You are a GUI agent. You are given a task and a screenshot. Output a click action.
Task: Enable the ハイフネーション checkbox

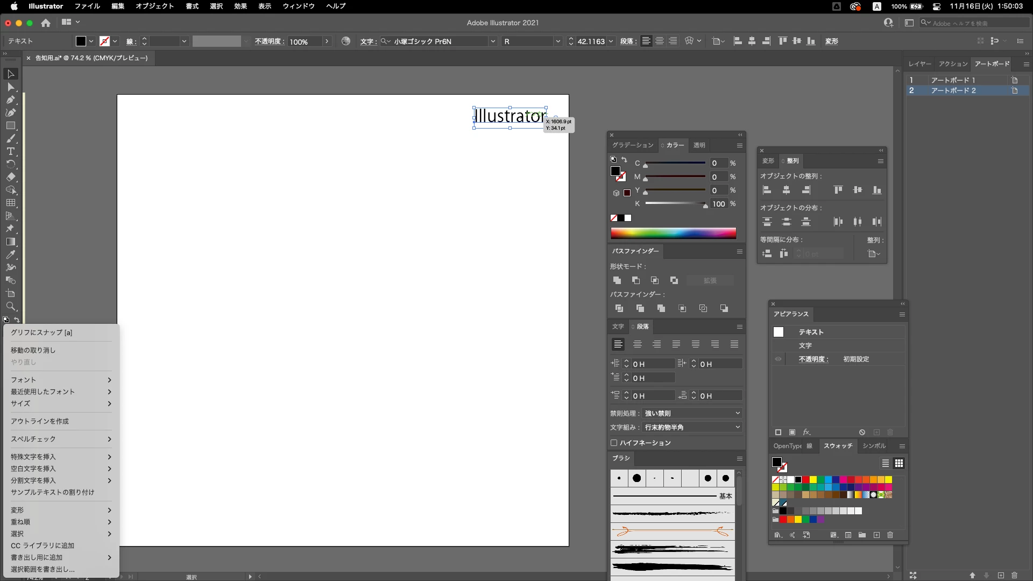pyautogui.click(x=614, y=443)
